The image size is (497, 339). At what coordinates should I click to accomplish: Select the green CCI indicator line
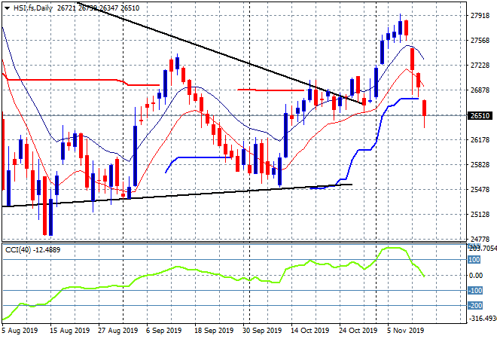(213, 273)
